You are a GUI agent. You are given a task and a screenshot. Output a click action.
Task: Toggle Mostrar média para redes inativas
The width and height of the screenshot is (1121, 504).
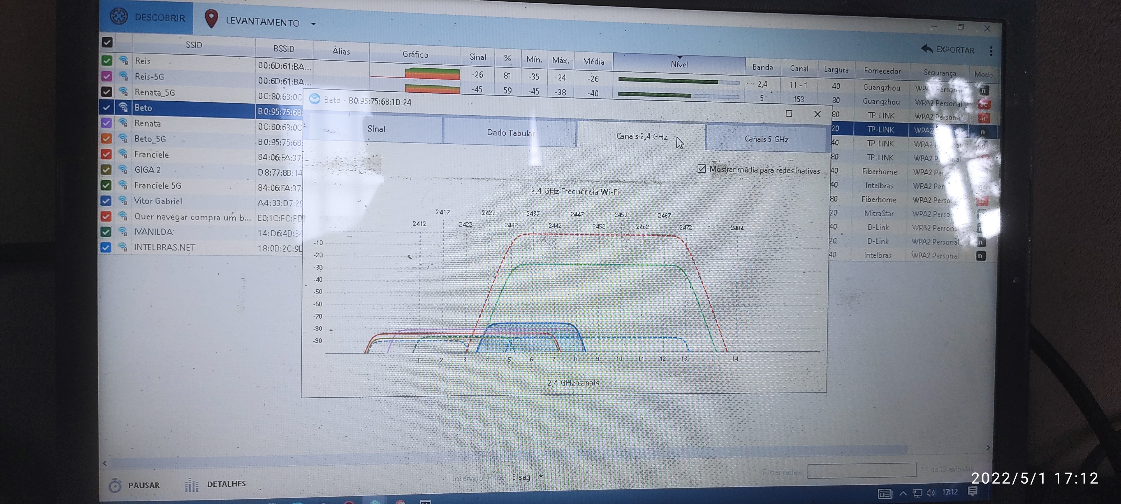[x=701, y=169]
